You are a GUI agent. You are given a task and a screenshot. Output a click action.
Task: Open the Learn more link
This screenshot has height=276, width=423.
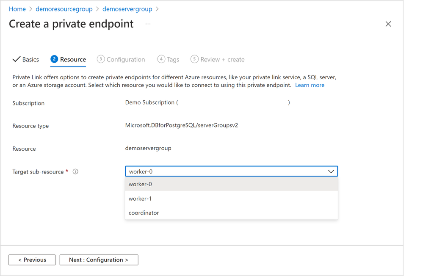tap(310, 85)
